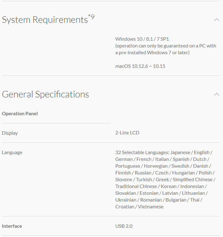Click the 2-Line LCD value

[127, 133]
